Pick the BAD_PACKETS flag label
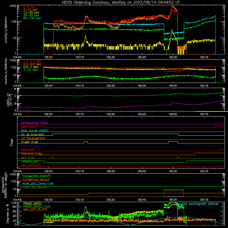Image resolution: width=228 pixels, height=228 pixels. click(31, 165)
